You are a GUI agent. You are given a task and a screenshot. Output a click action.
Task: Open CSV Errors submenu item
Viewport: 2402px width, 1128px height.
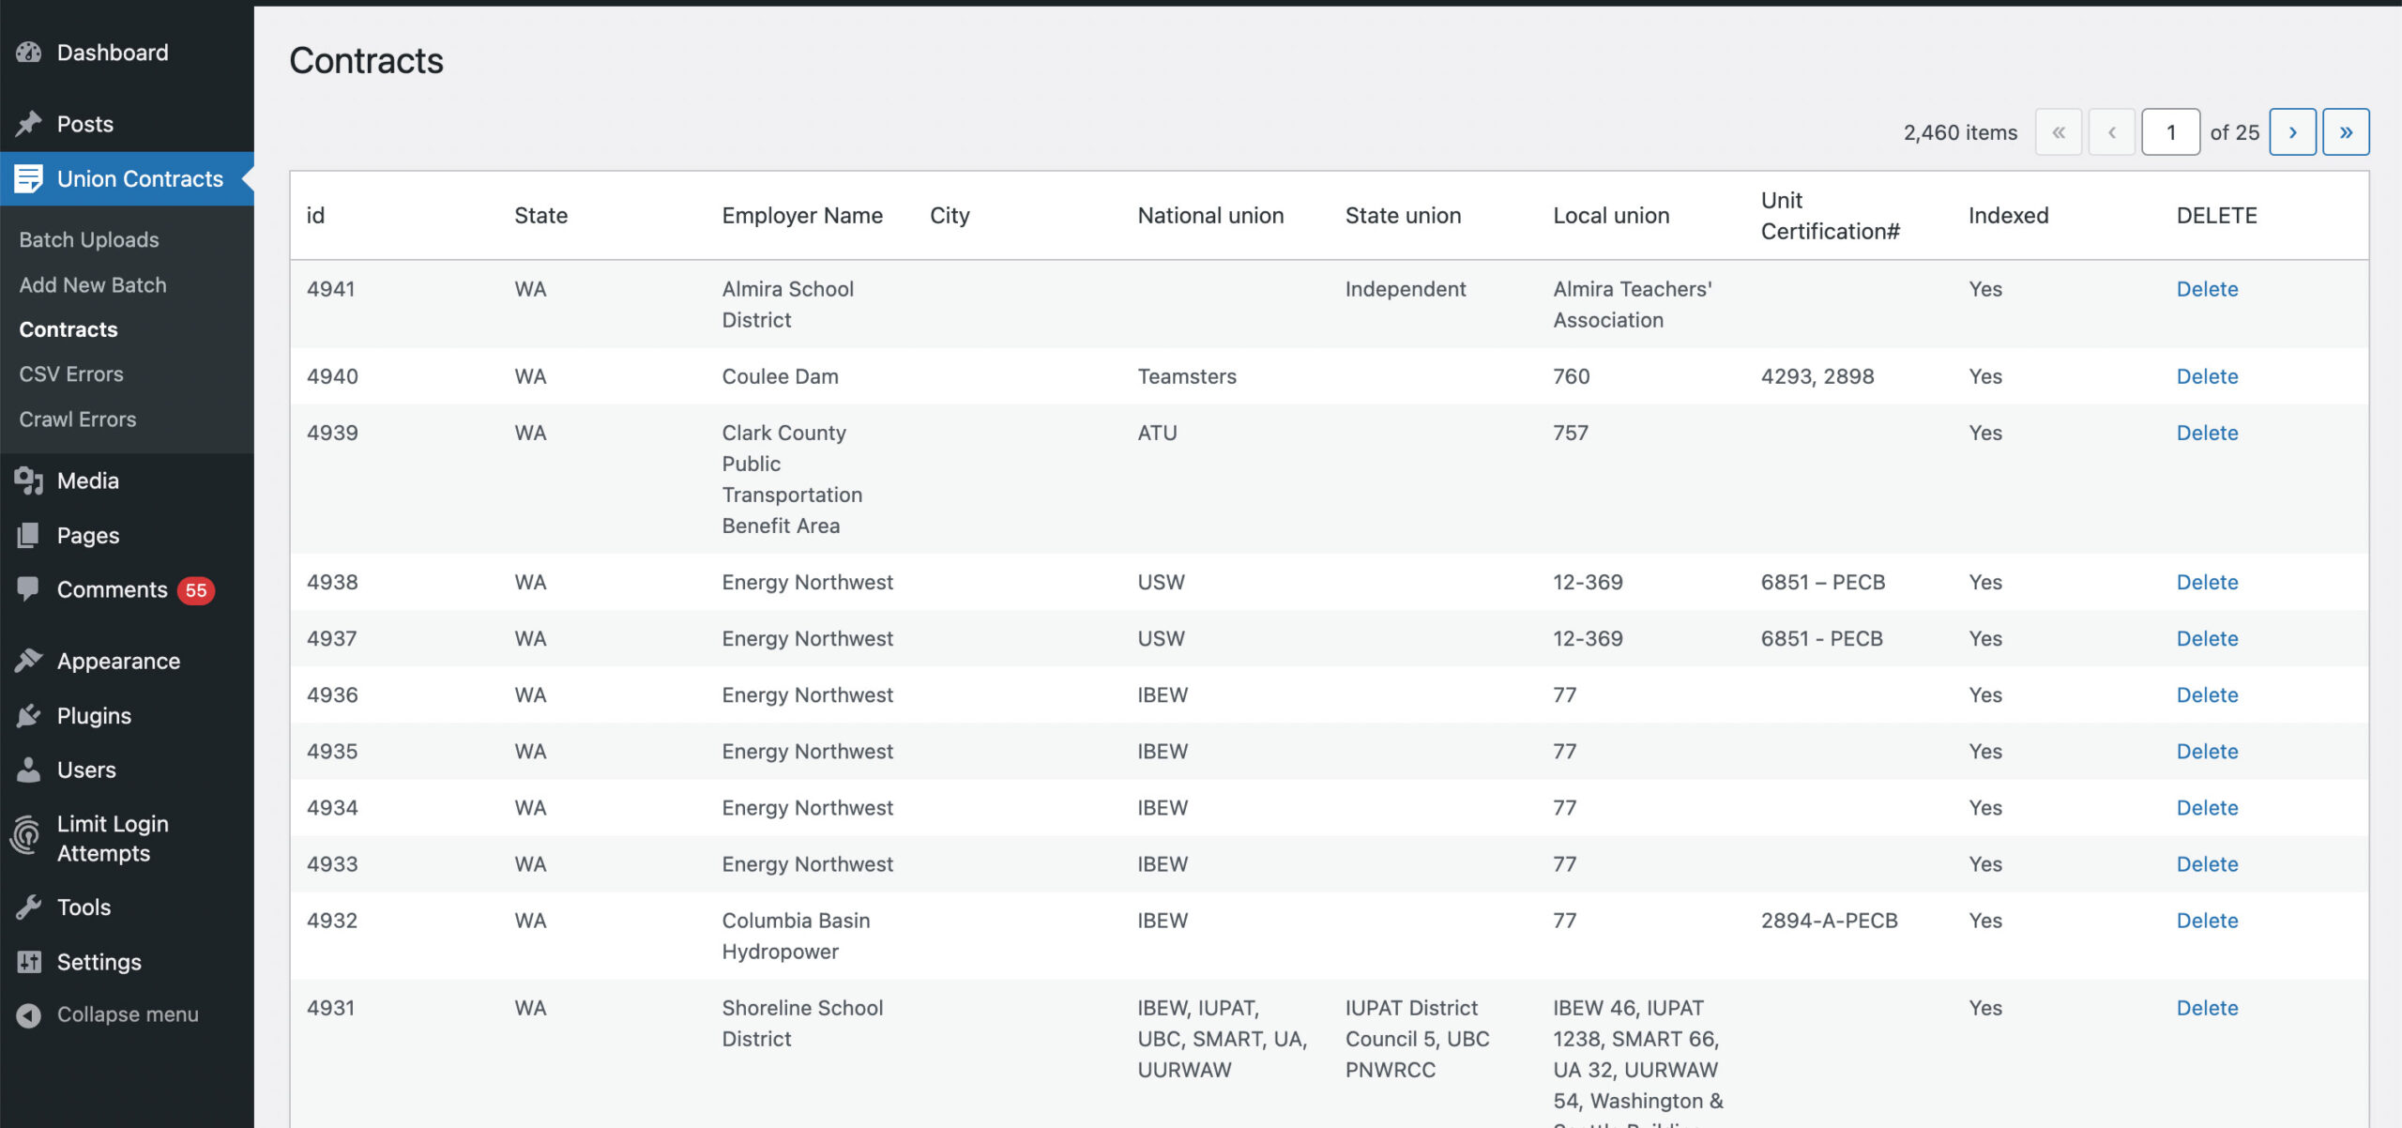[71, 373]
